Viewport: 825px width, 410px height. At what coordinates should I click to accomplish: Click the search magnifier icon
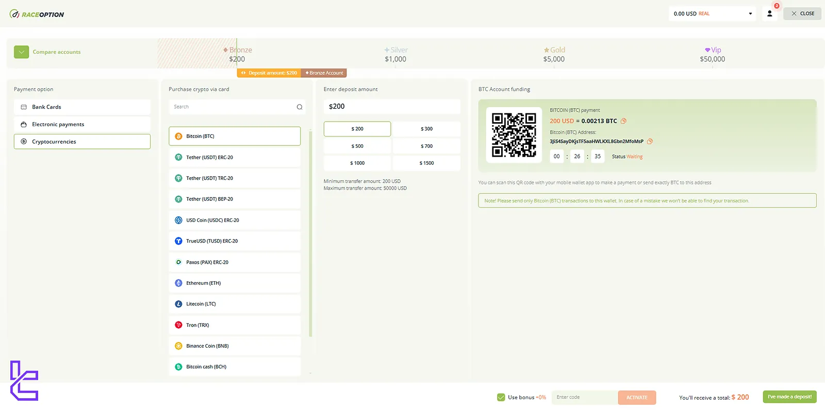click(300, 107)
